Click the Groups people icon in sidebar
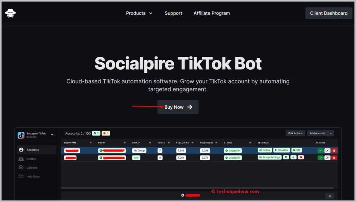The height and width of the screenshot is (202, 356). point(21,159)
